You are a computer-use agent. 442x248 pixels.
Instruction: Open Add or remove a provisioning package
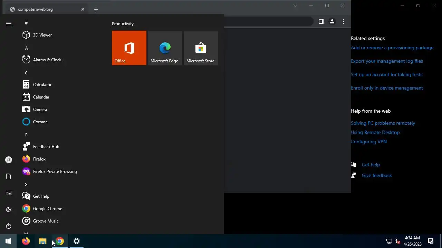pos(392,48)
